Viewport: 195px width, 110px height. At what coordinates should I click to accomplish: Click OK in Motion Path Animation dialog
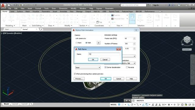pyautogui.click(x=106, y=79)
